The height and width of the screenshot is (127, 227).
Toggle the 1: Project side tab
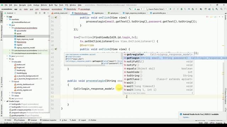point(1,17)
